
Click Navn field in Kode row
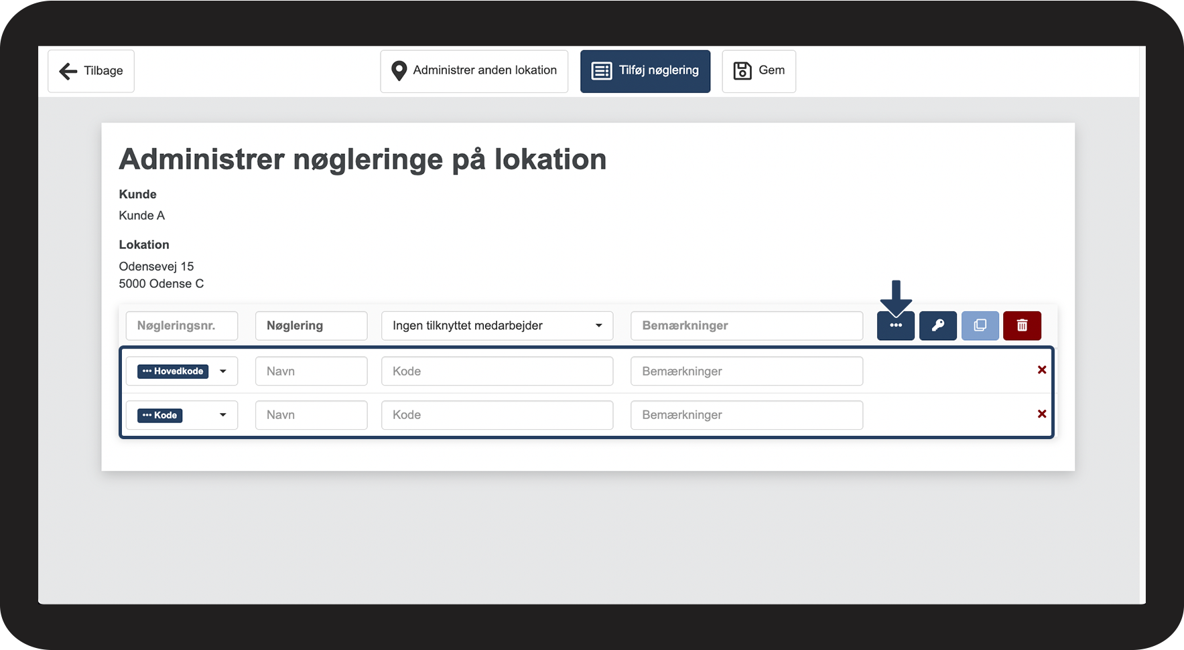(x=311, y=415)
